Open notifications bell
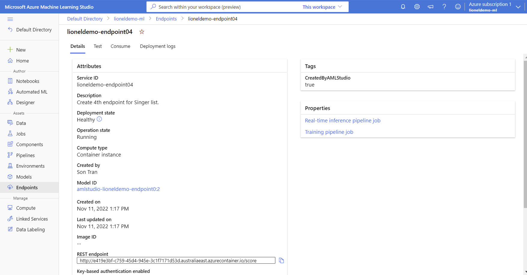 (x=403, y=7)
